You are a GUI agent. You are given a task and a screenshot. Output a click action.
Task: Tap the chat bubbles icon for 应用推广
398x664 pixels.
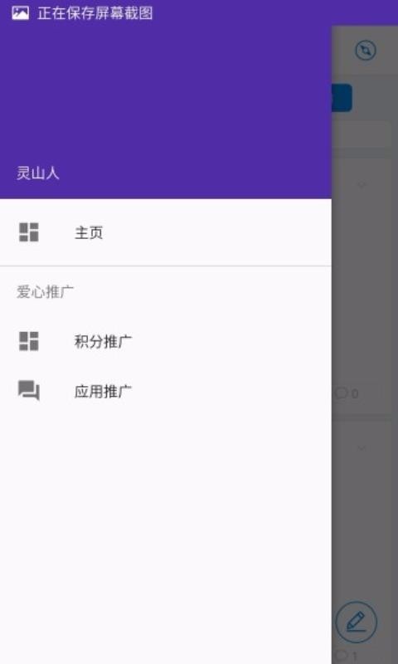[x=29, y=390]
